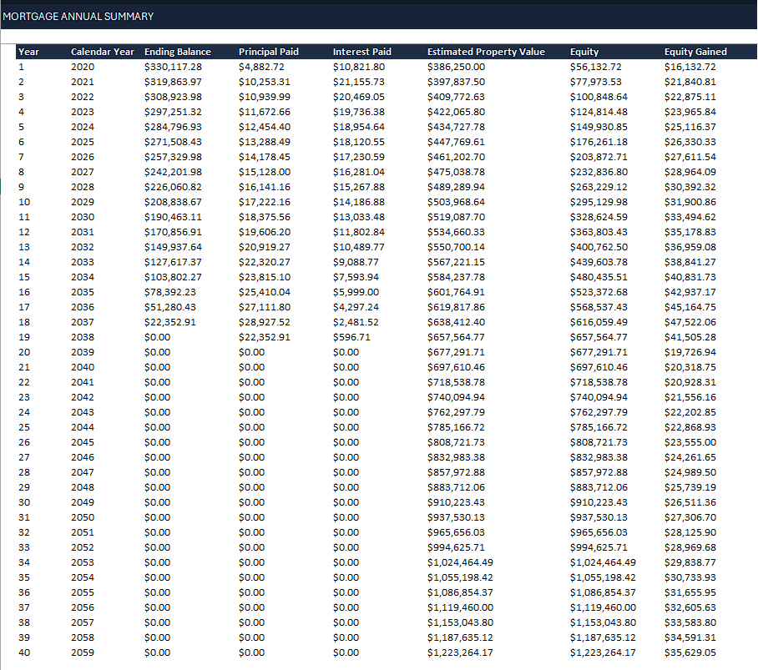Image resolution: width=758 pixels, height=670 pixels.
Task: Click equity gained cell $30,733.93
Action: tap(690, 577)
